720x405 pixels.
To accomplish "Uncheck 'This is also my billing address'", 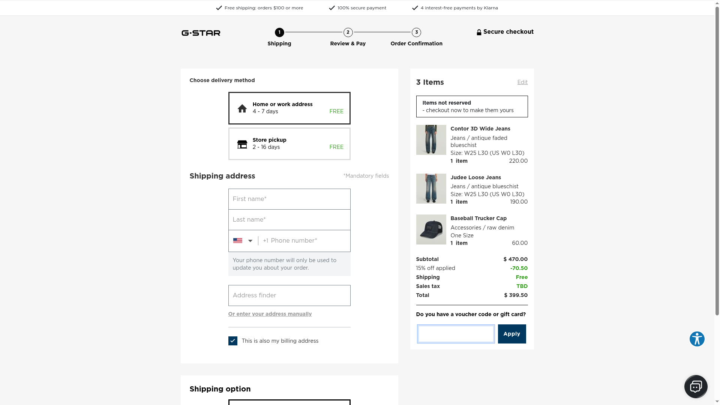I will 233,341.
